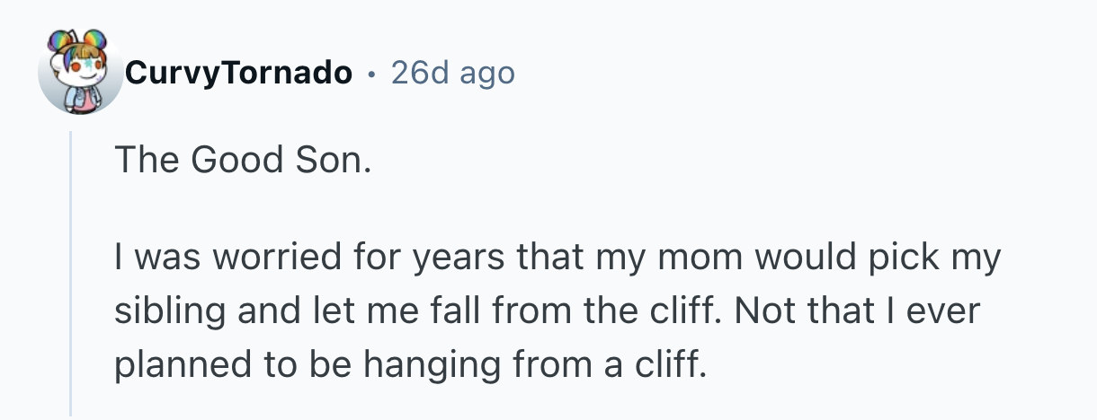Open the CurvyTornado user profile link
Screen dimensions: 1097x420
239,73
